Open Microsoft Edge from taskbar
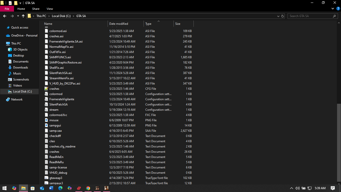 tap(60, 188)
